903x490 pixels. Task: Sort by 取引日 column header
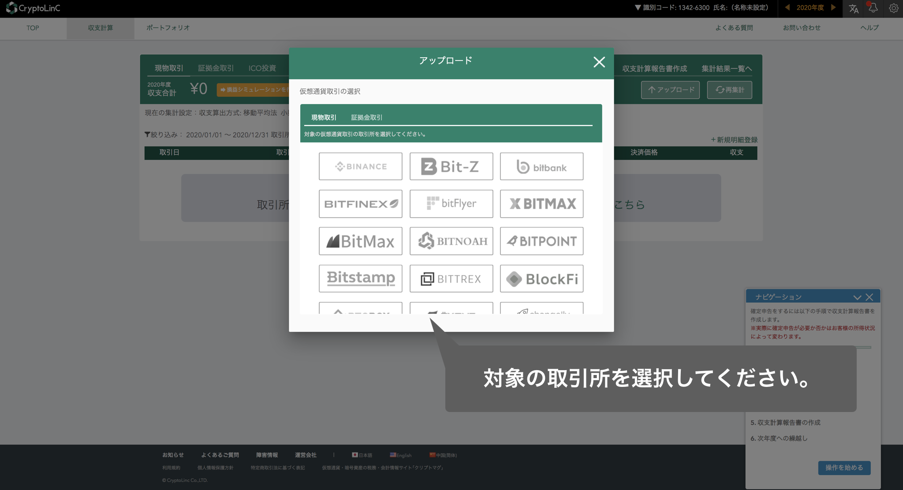click(x=169, y=152)
